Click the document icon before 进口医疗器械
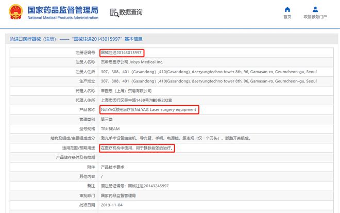 click(11, 39)
